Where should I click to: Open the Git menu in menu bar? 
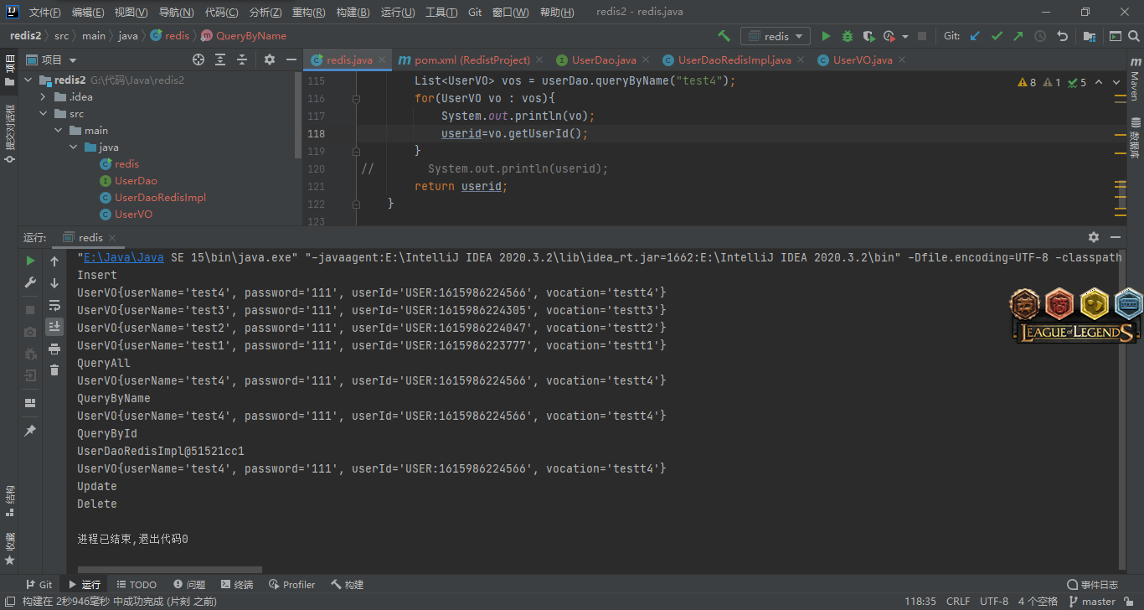(475, 13)
